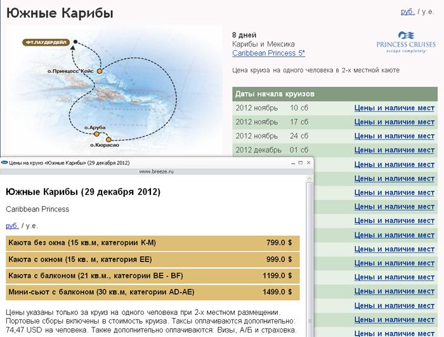Click the о.Принцесс Кейс map label
This screenshot has height=337, width=444.
click(70, 71)
